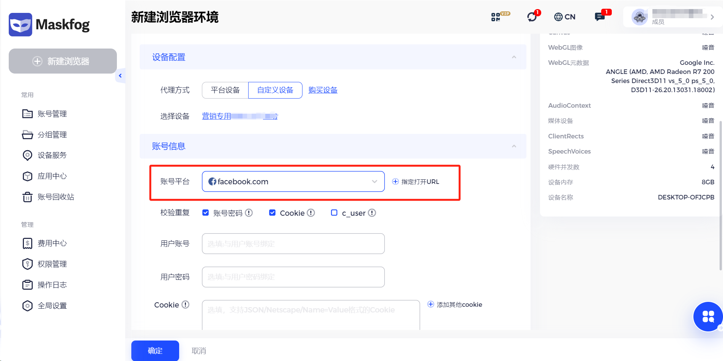Click the fee center receipt icon
The width and height of the screenshot is (723, 361).
coord(27,243)
